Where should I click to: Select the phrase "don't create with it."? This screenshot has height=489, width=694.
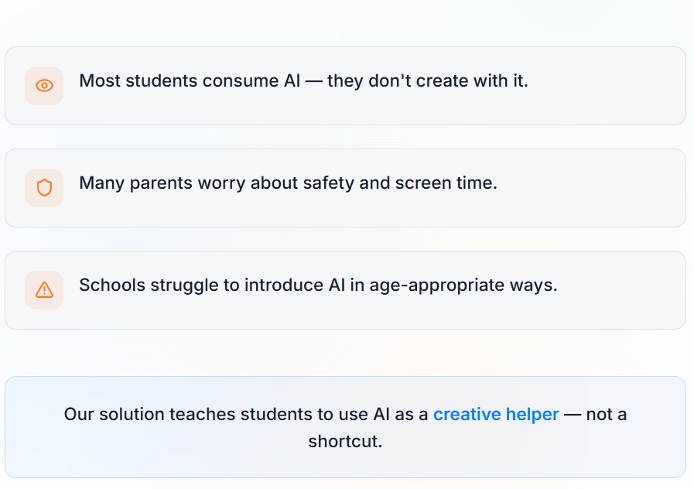click(x=448, y=81)
